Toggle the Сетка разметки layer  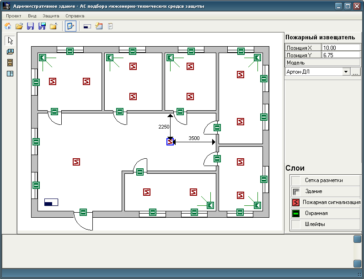[x=296, y=180]
